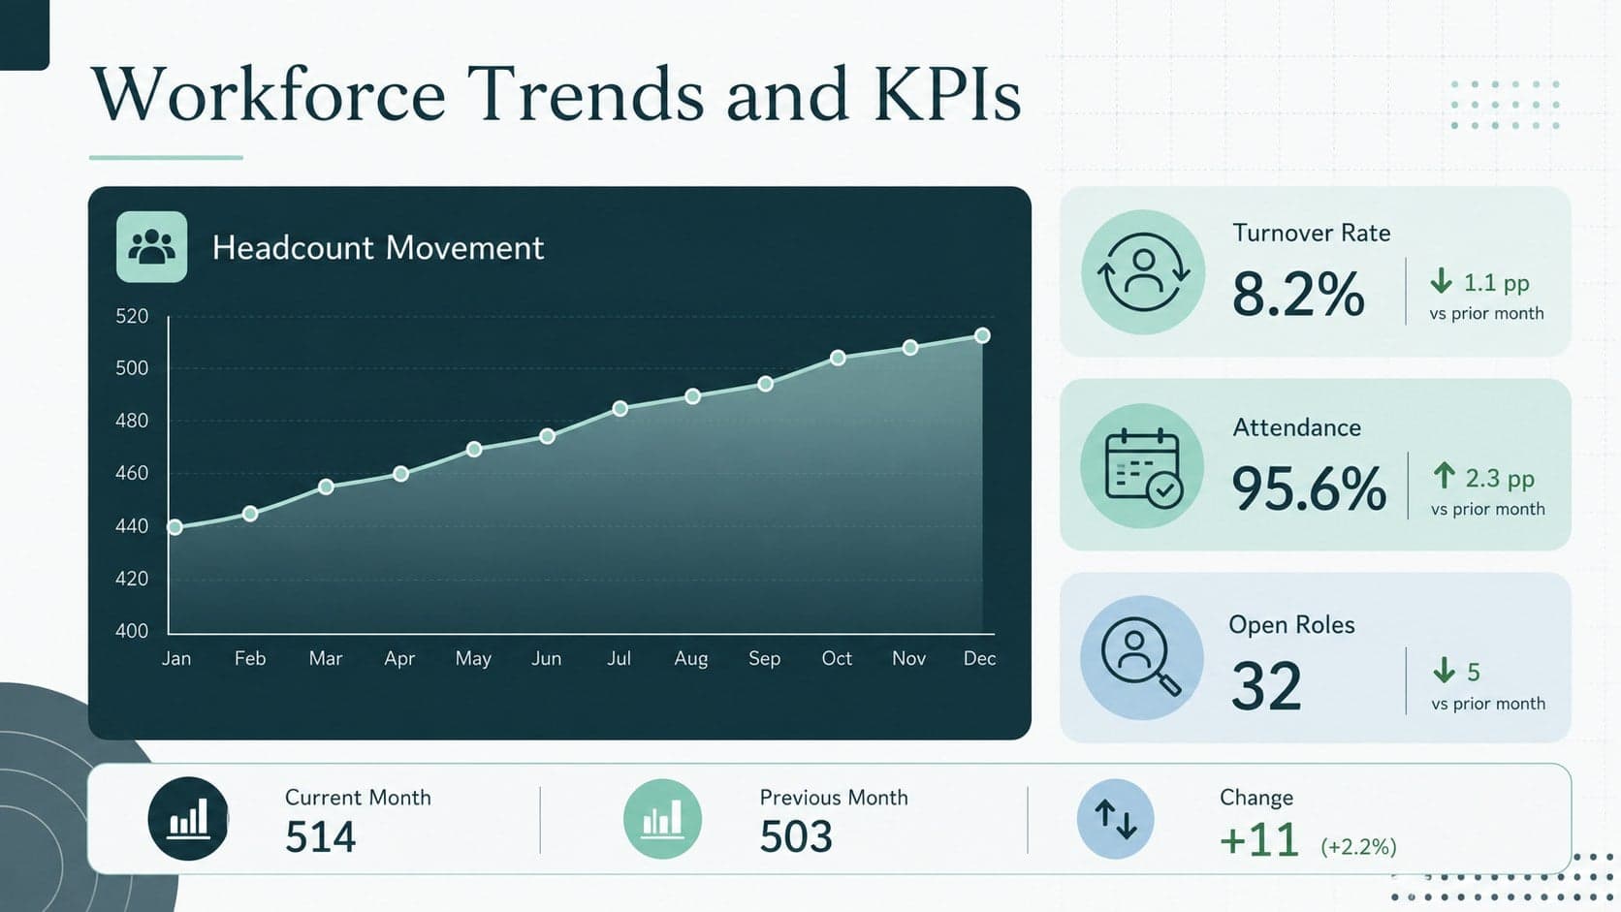Click the 420 y-axis label
The width and height of the screenshot is (1621, 912).
(132, 579)
